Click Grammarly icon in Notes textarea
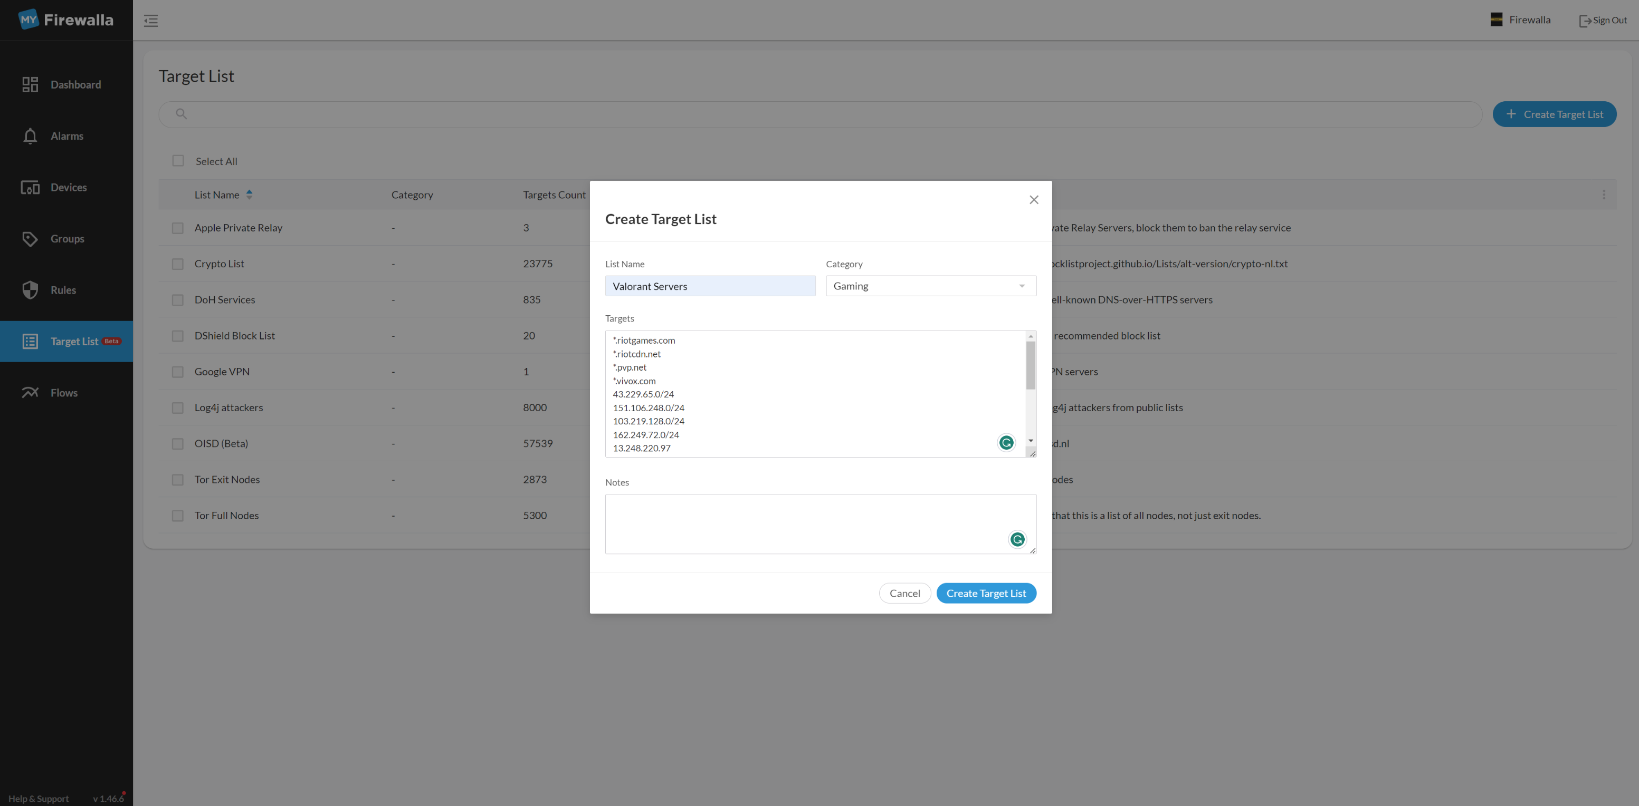The image size is (1639, 806). [x=1017, y=539]
